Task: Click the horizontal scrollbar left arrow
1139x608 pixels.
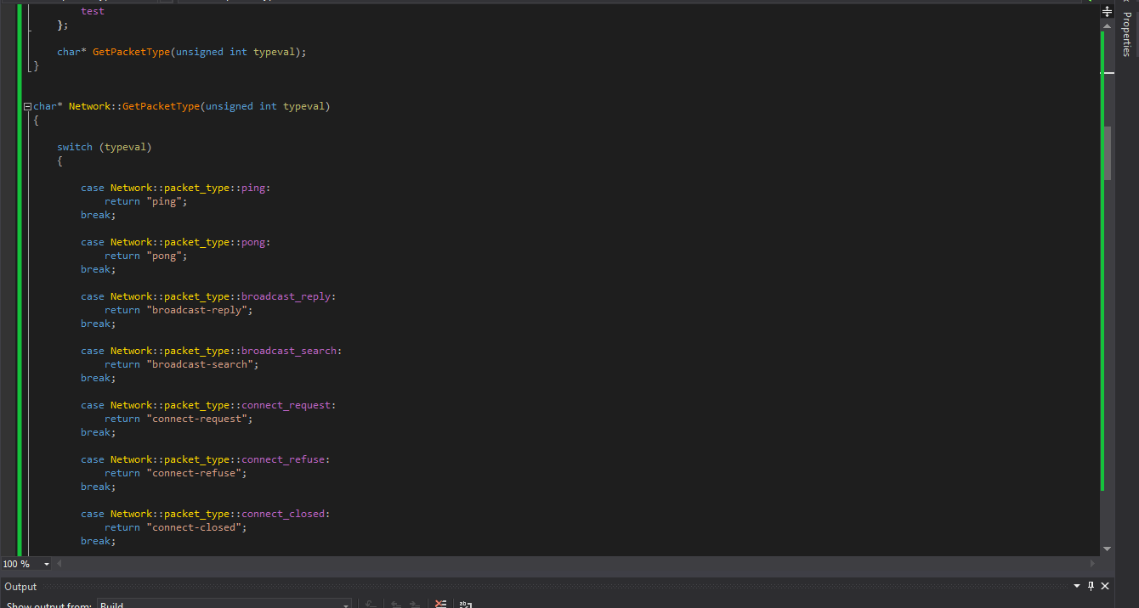Action: pyautogui.click(x=59, y=564)
